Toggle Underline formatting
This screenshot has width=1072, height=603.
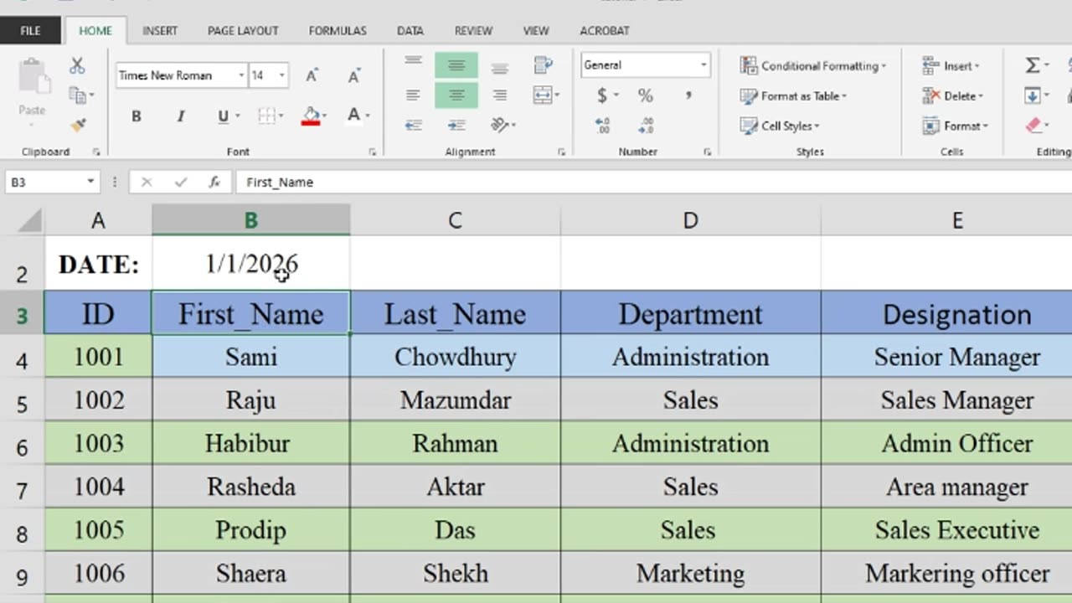point(223,116)
